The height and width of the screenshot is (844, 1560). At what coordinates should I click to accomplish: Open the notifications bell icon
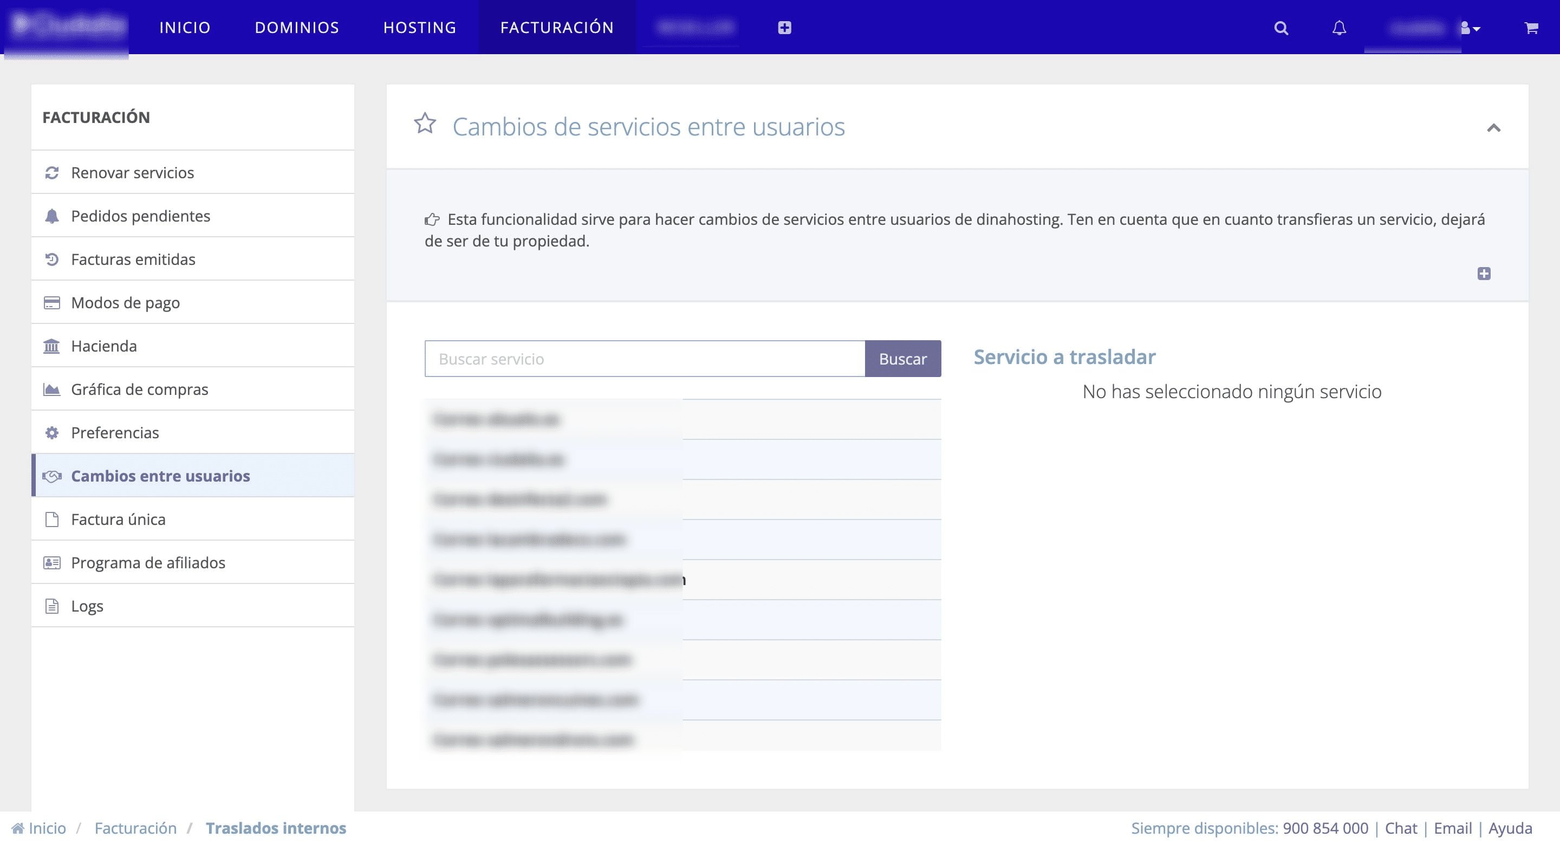[1339, 28]
